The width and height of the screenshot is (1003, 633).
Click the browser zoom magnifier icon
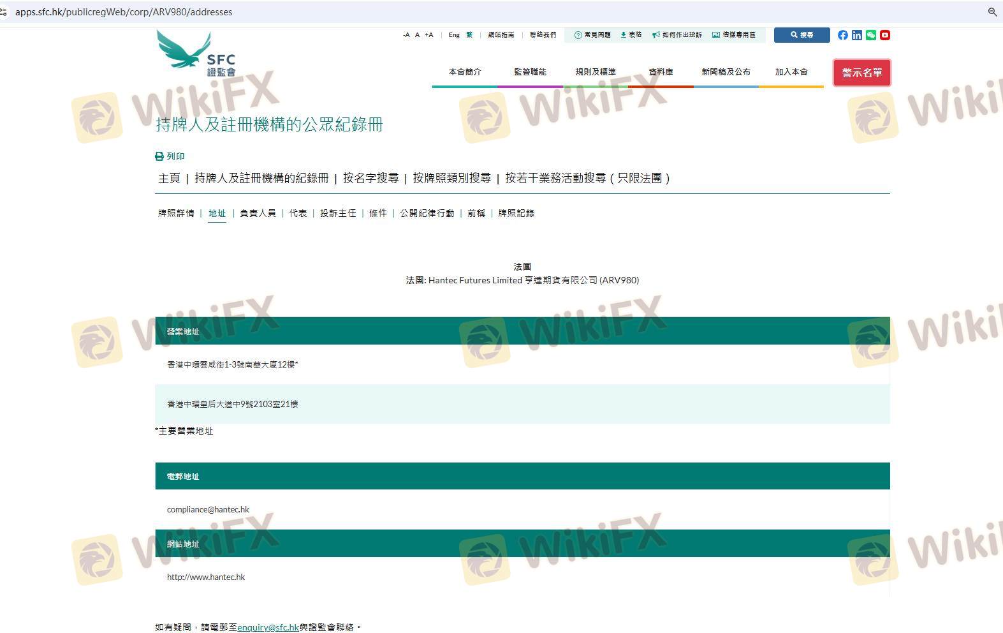click(x=992, y=12)
